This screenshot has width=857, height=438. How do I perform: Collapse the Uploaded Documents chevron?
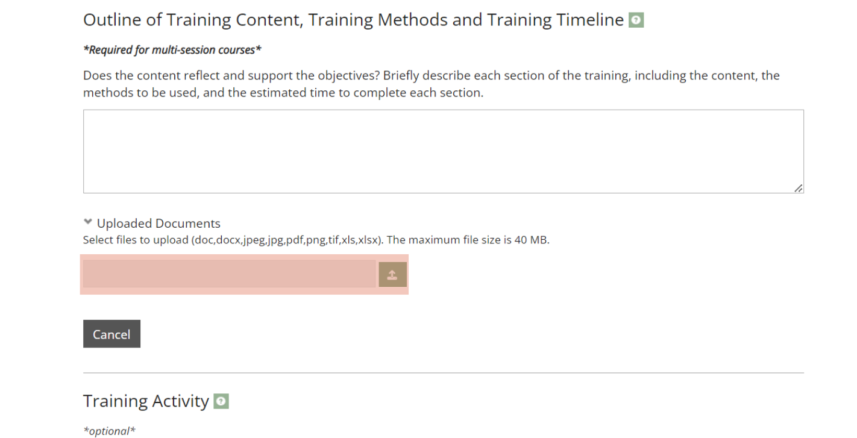(89, 222)
